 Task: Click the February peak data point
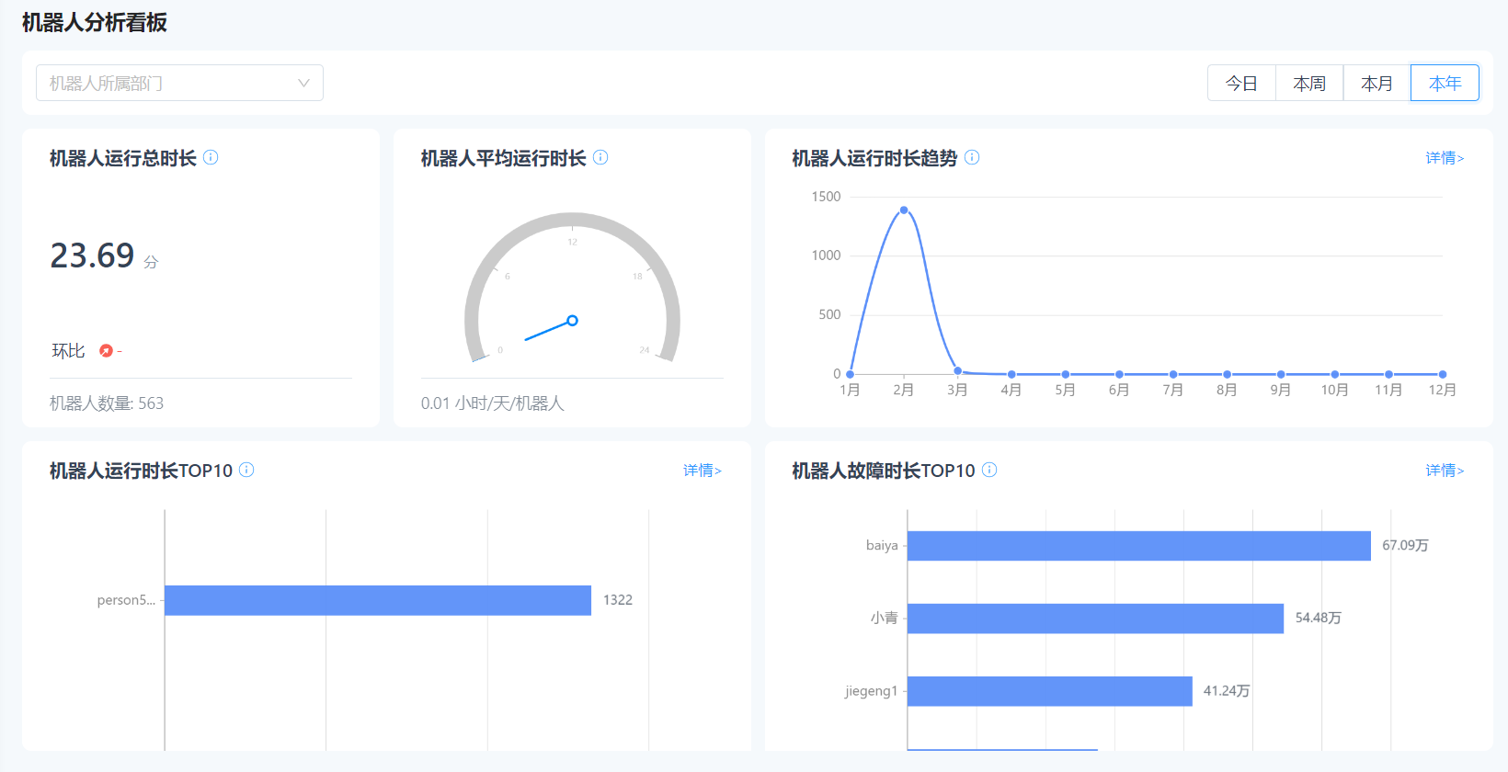pos(904,210)
